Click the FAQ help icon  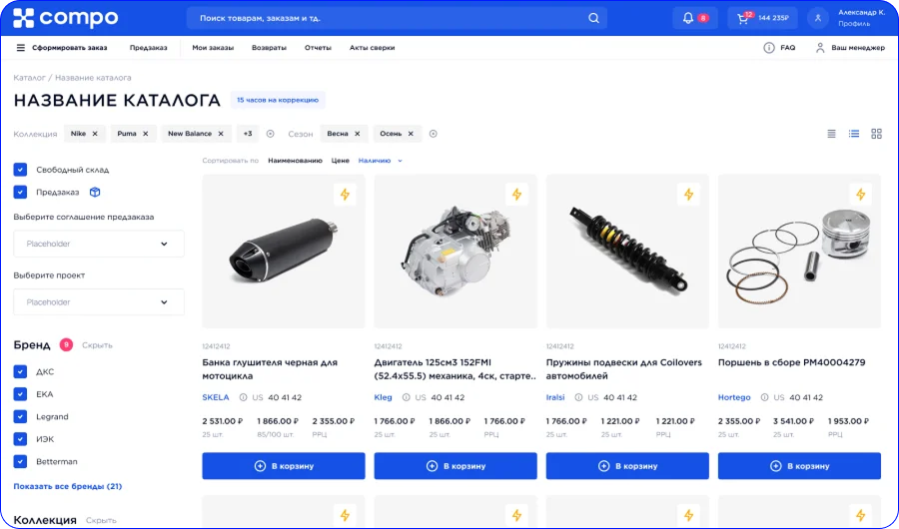769,48
